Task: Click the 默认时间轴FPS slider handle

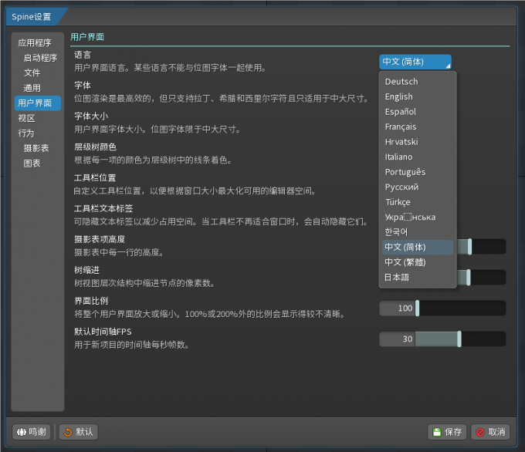Action: click(459, 339)
